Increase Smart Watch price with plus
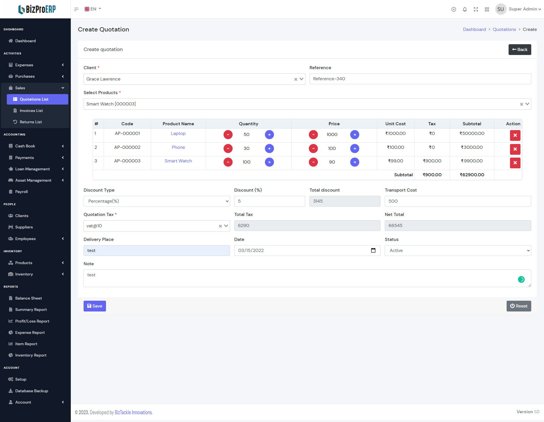The image size is (544, 422). point(354,162)
